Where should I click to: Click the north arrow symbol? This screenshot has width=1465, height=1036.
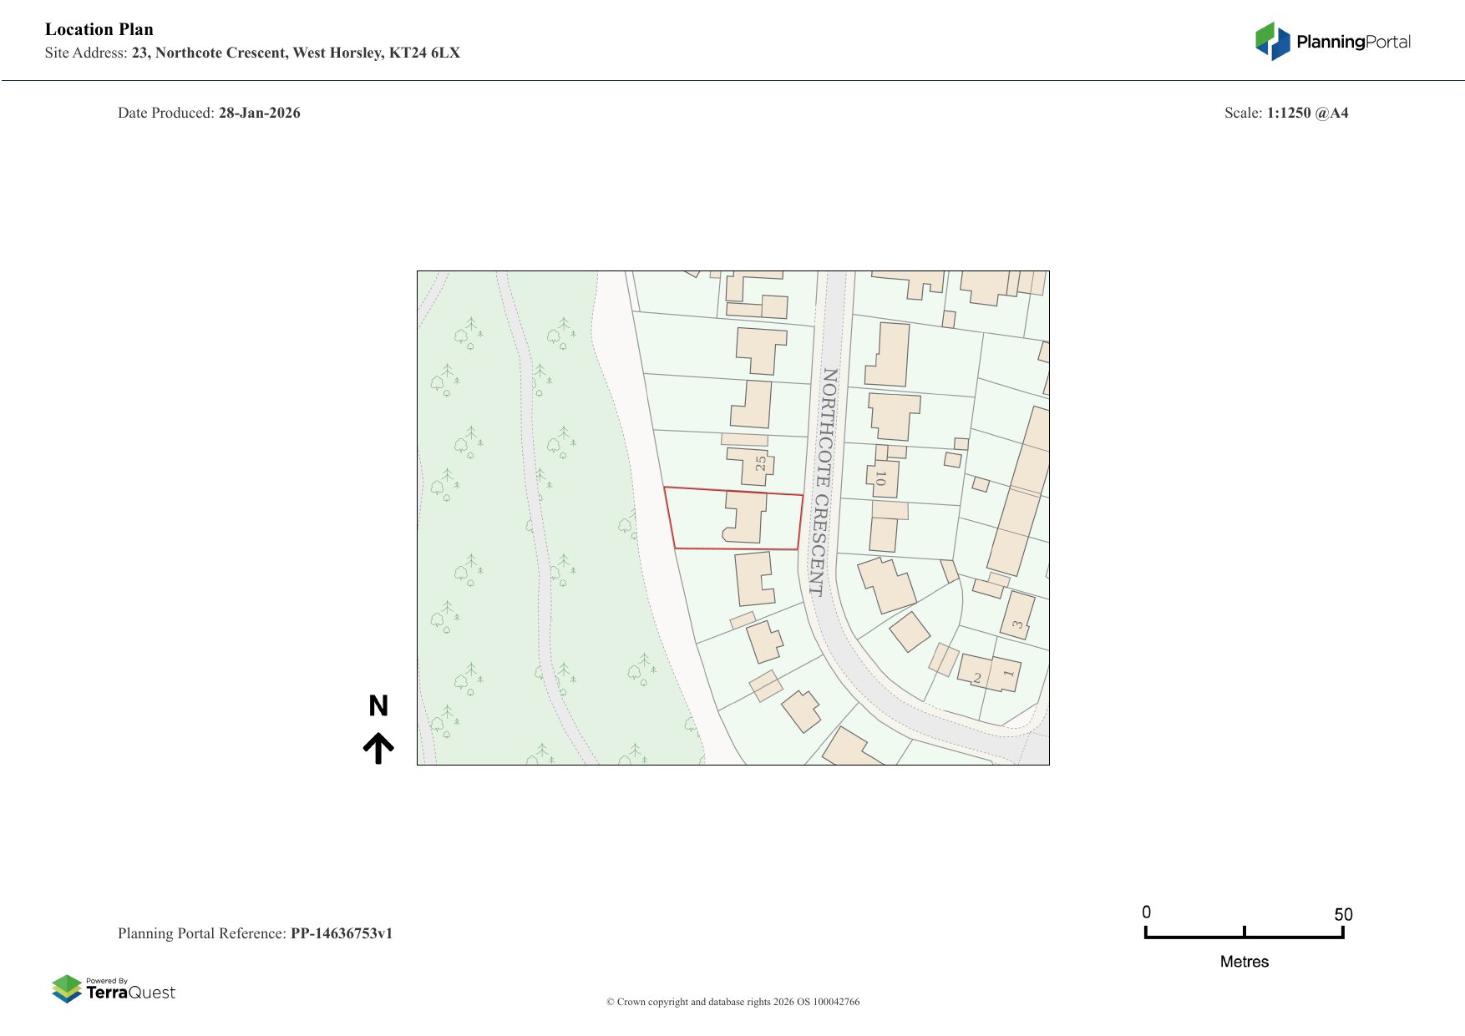tap(378, 748)
